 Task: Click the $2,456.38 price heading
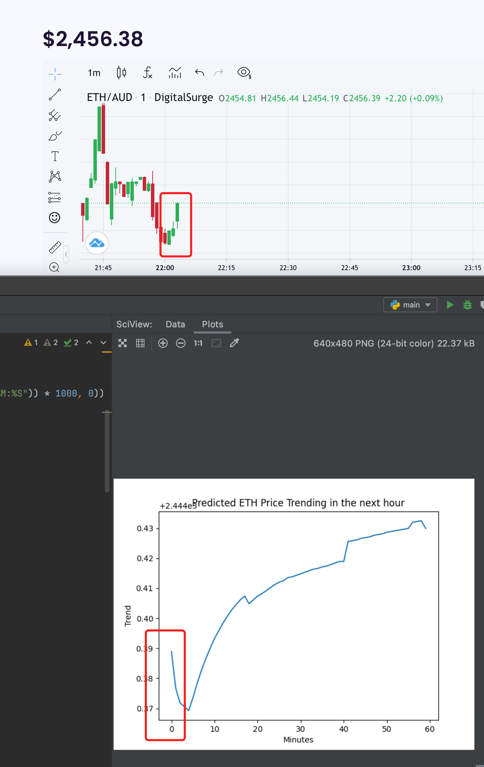tap(93, 39)
